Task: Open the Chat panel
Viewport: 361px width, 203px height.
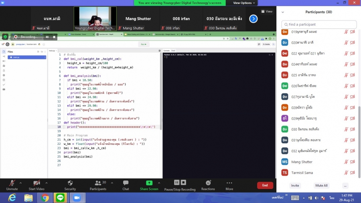Action: tap(126, 183)
